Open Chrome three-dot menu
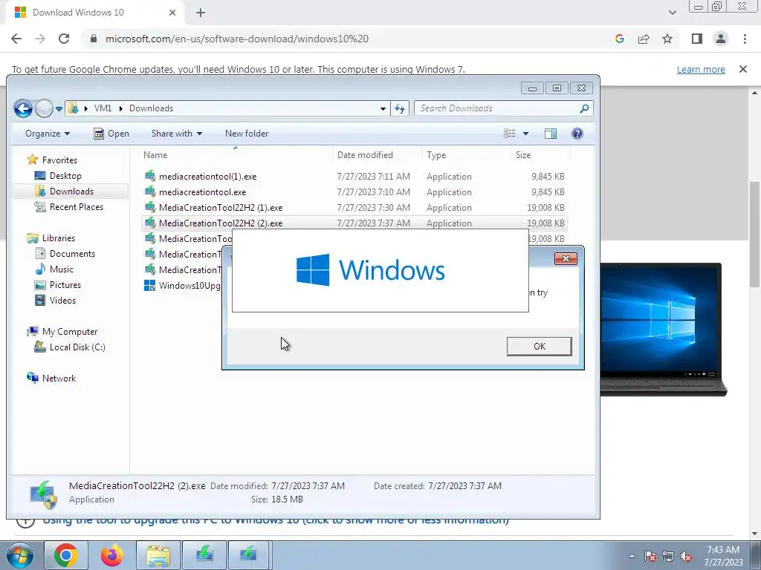Viewport: 761px width, 570px height. (745, 39)
